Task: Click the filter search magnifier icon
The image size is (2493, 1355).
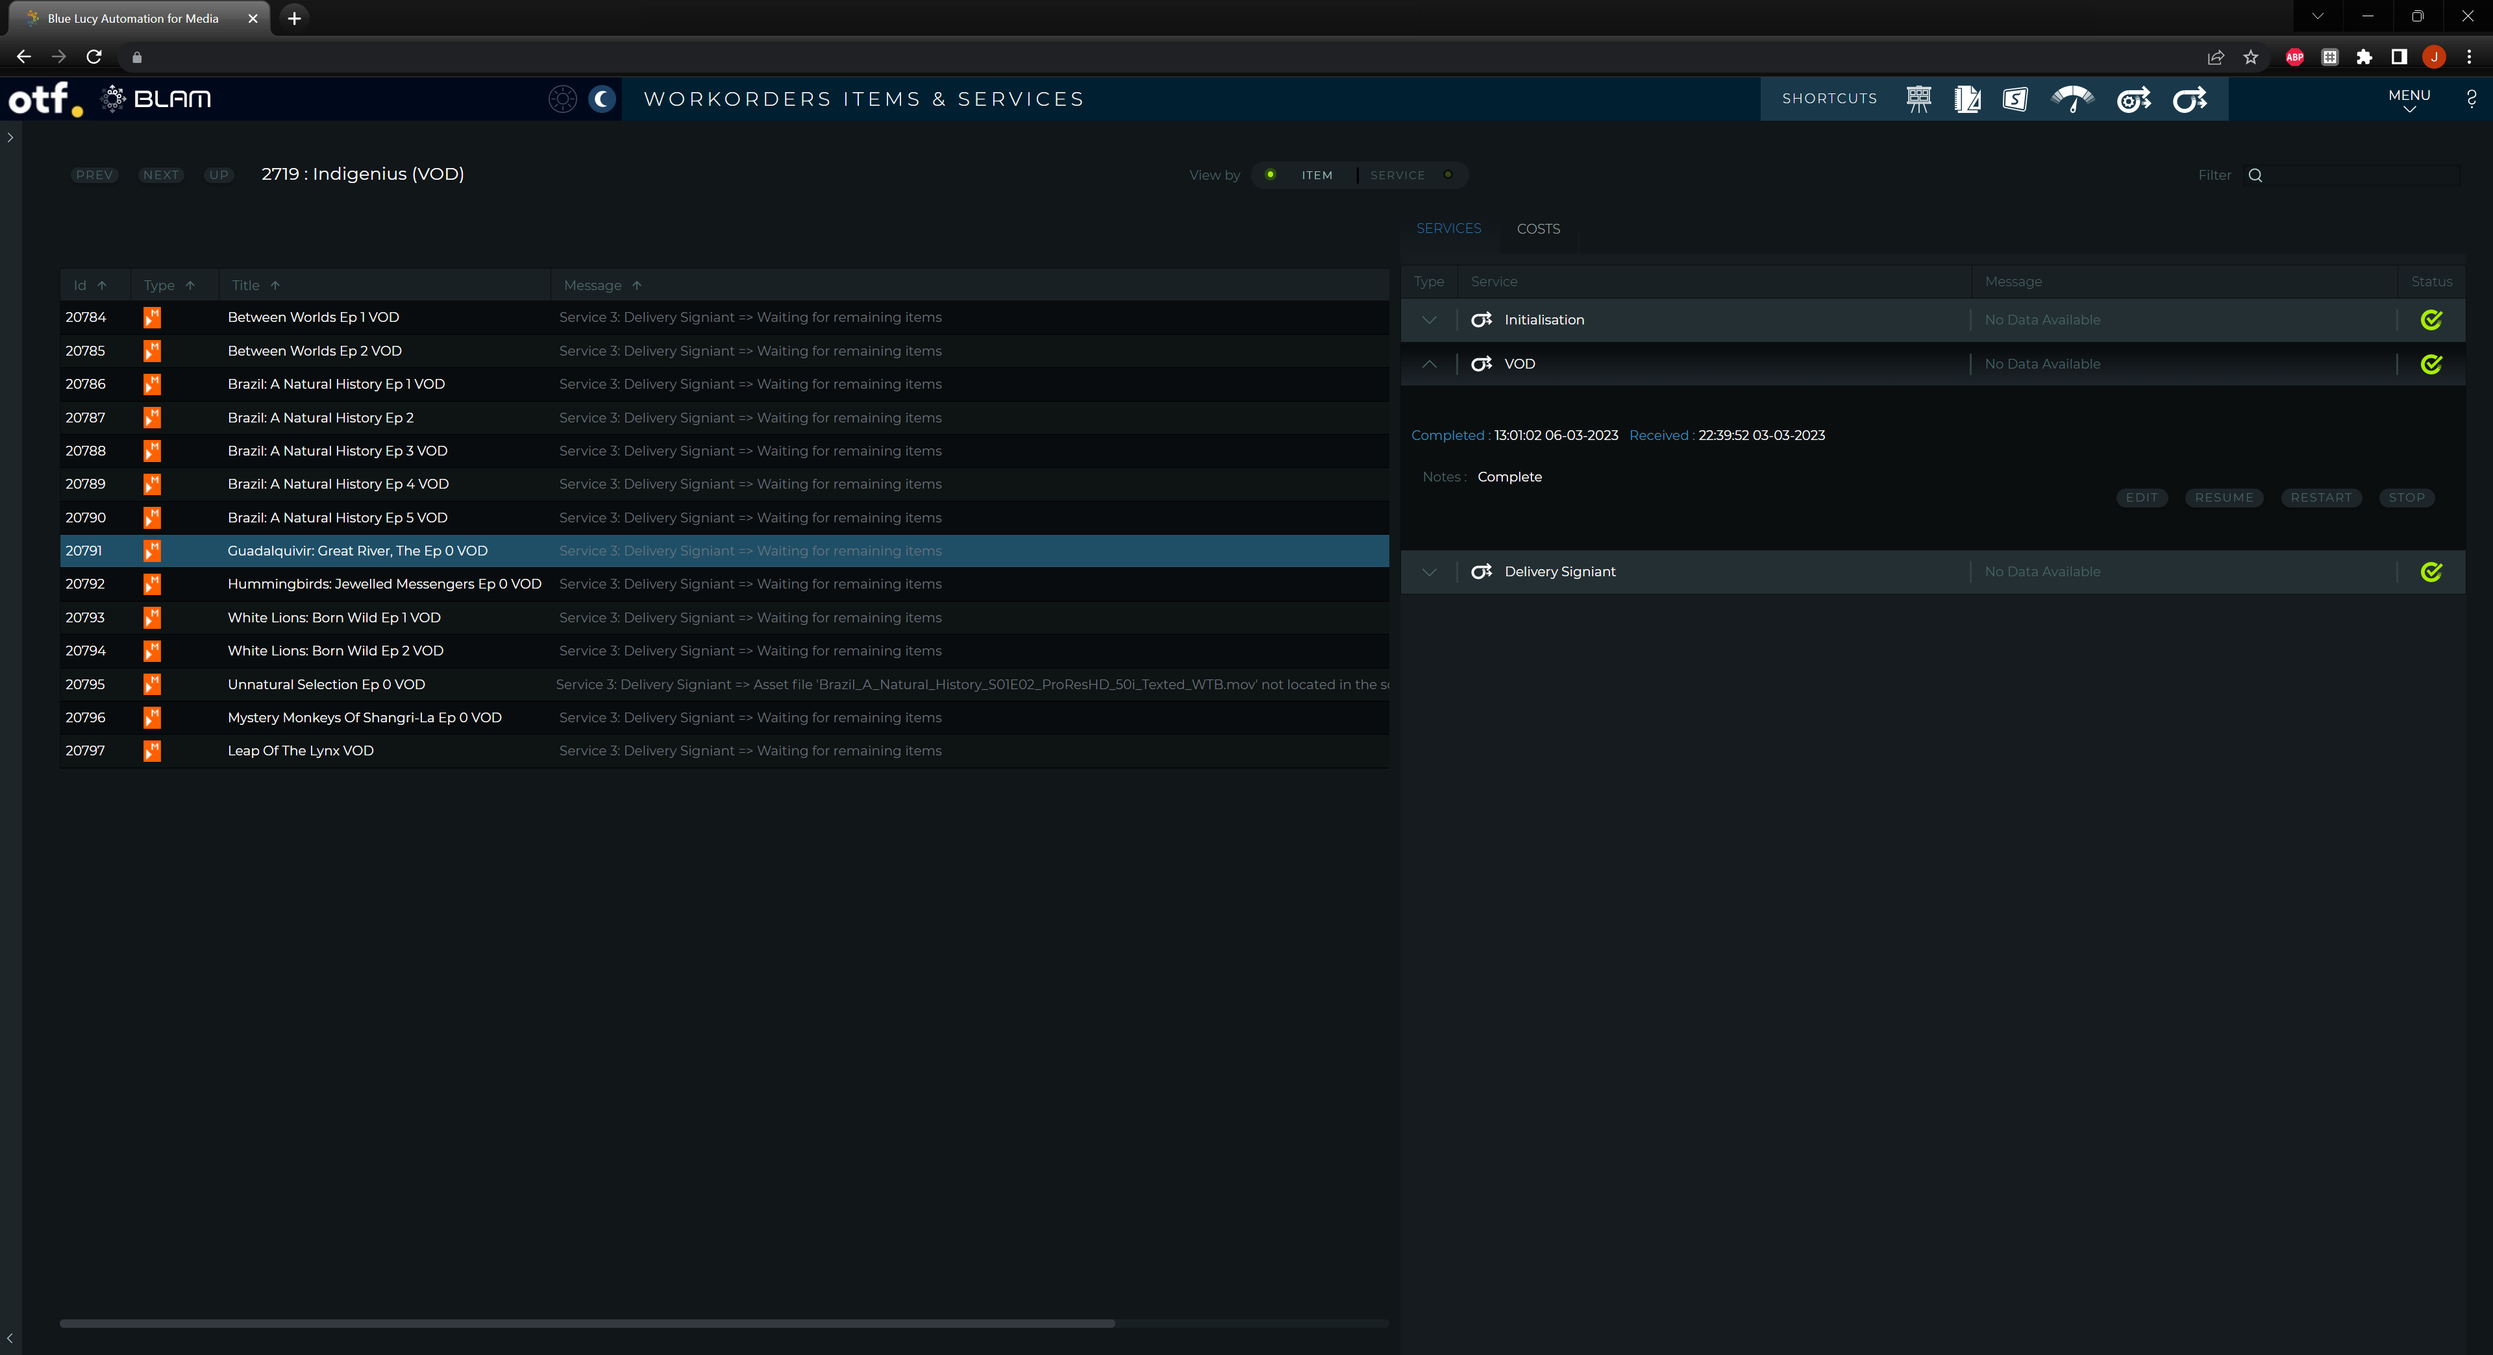Action: [2255, 175]
